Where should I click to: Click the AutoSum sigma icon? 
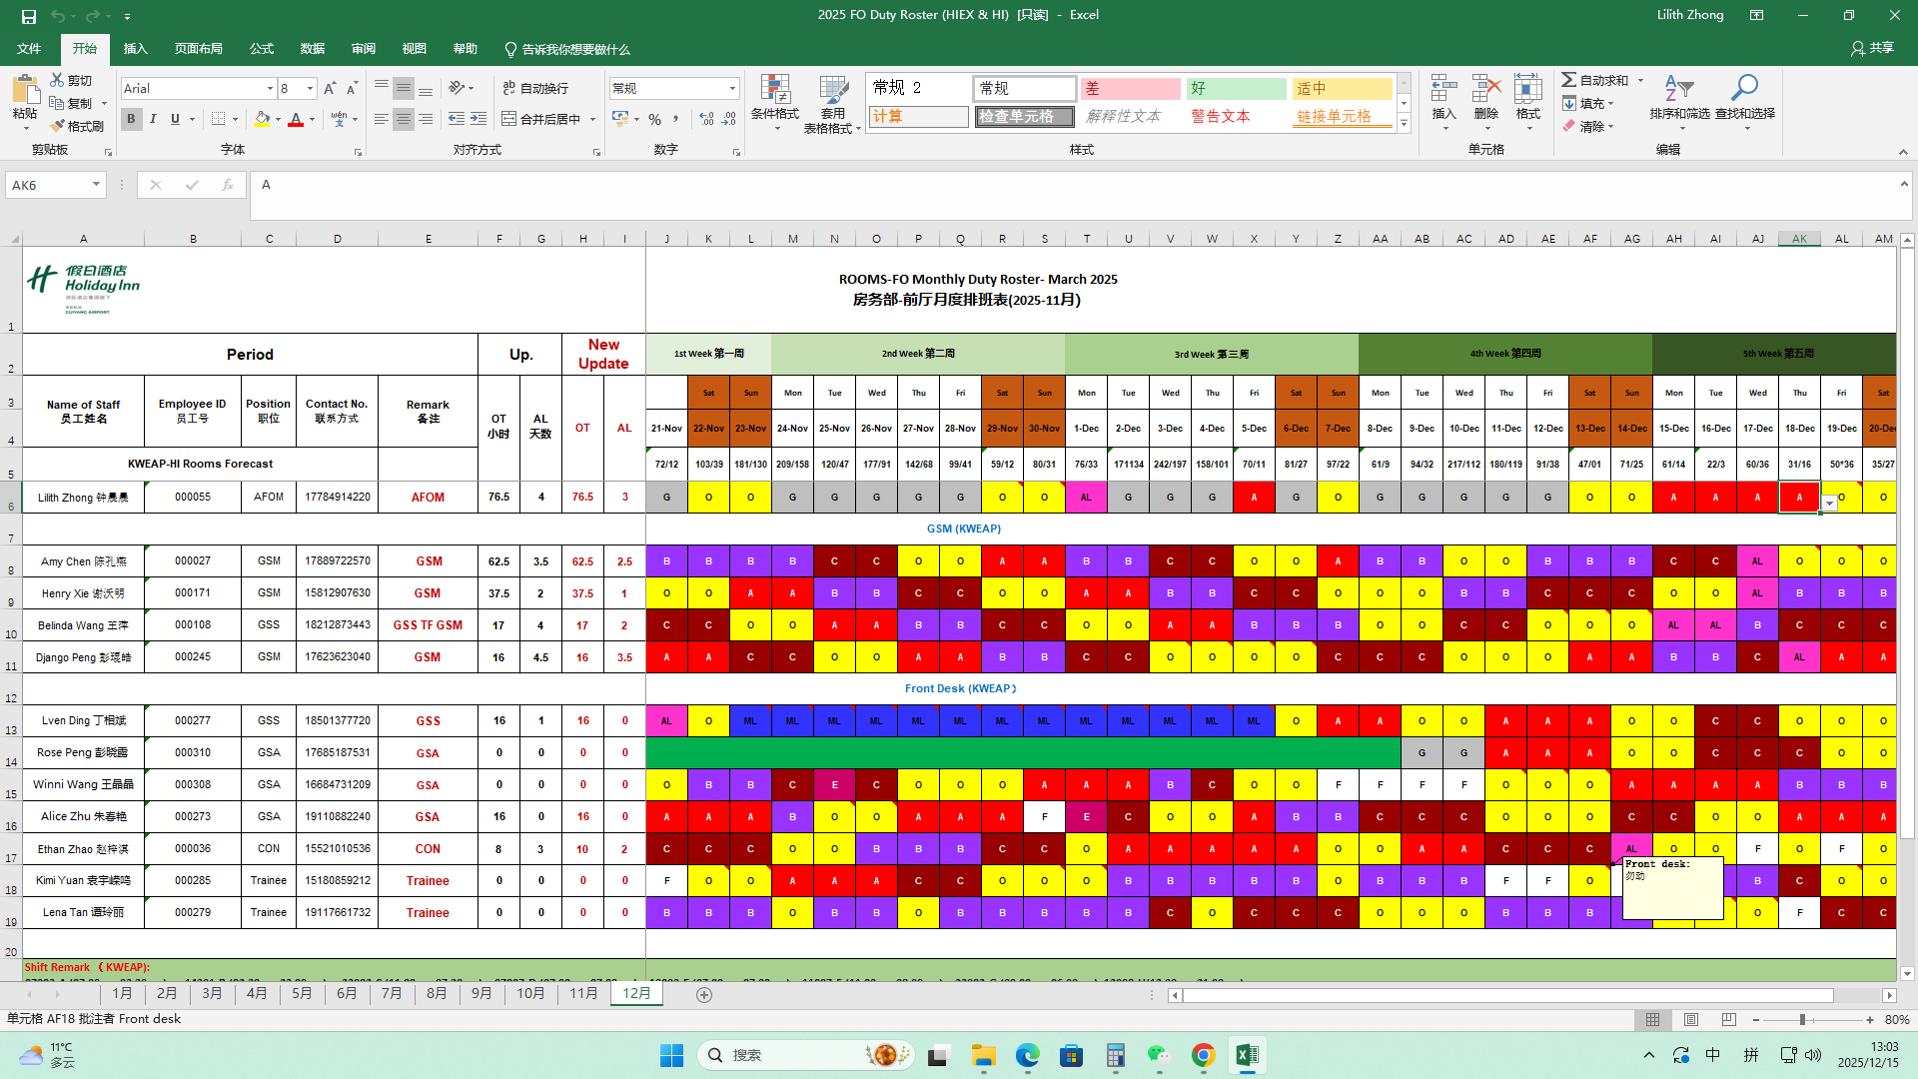click(x=1569, y=80)
